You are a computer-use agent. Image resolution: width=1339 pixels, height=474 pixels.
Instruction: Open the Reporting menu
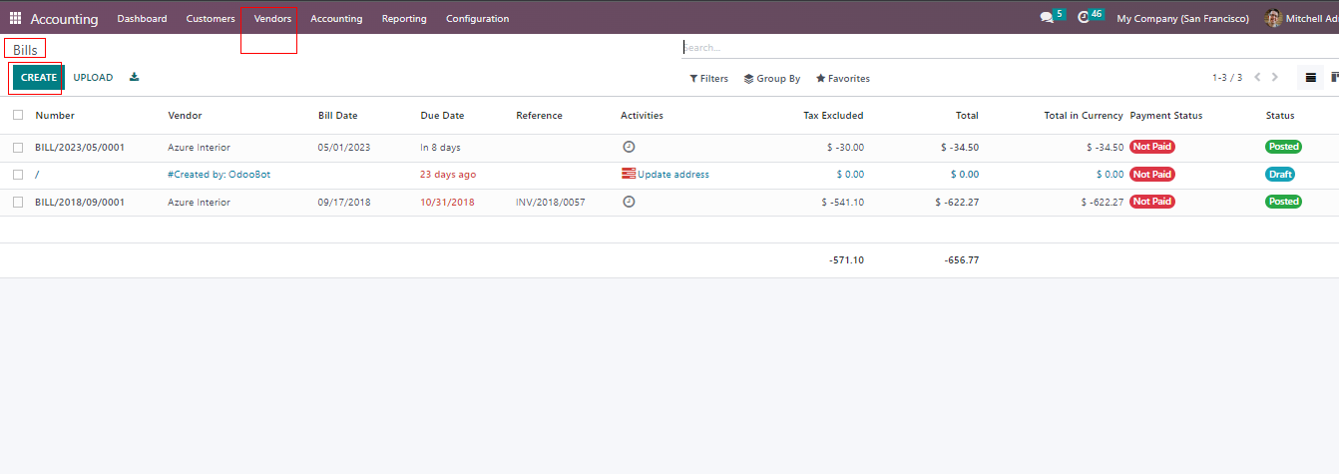click(404, 19)
